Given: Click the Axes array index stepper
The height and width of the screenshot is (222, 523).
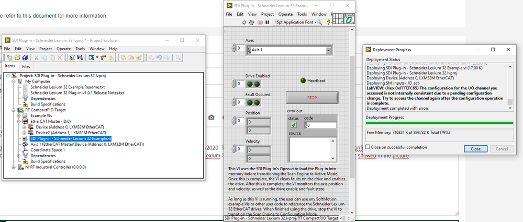Looking at the screenshot, I should click(x=234, y=48).
